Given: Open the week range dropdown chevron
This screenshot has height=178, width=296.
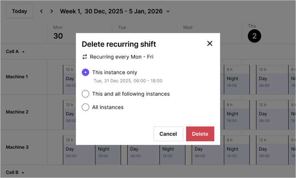Looking at the screenshot, I should pos(168,12).
